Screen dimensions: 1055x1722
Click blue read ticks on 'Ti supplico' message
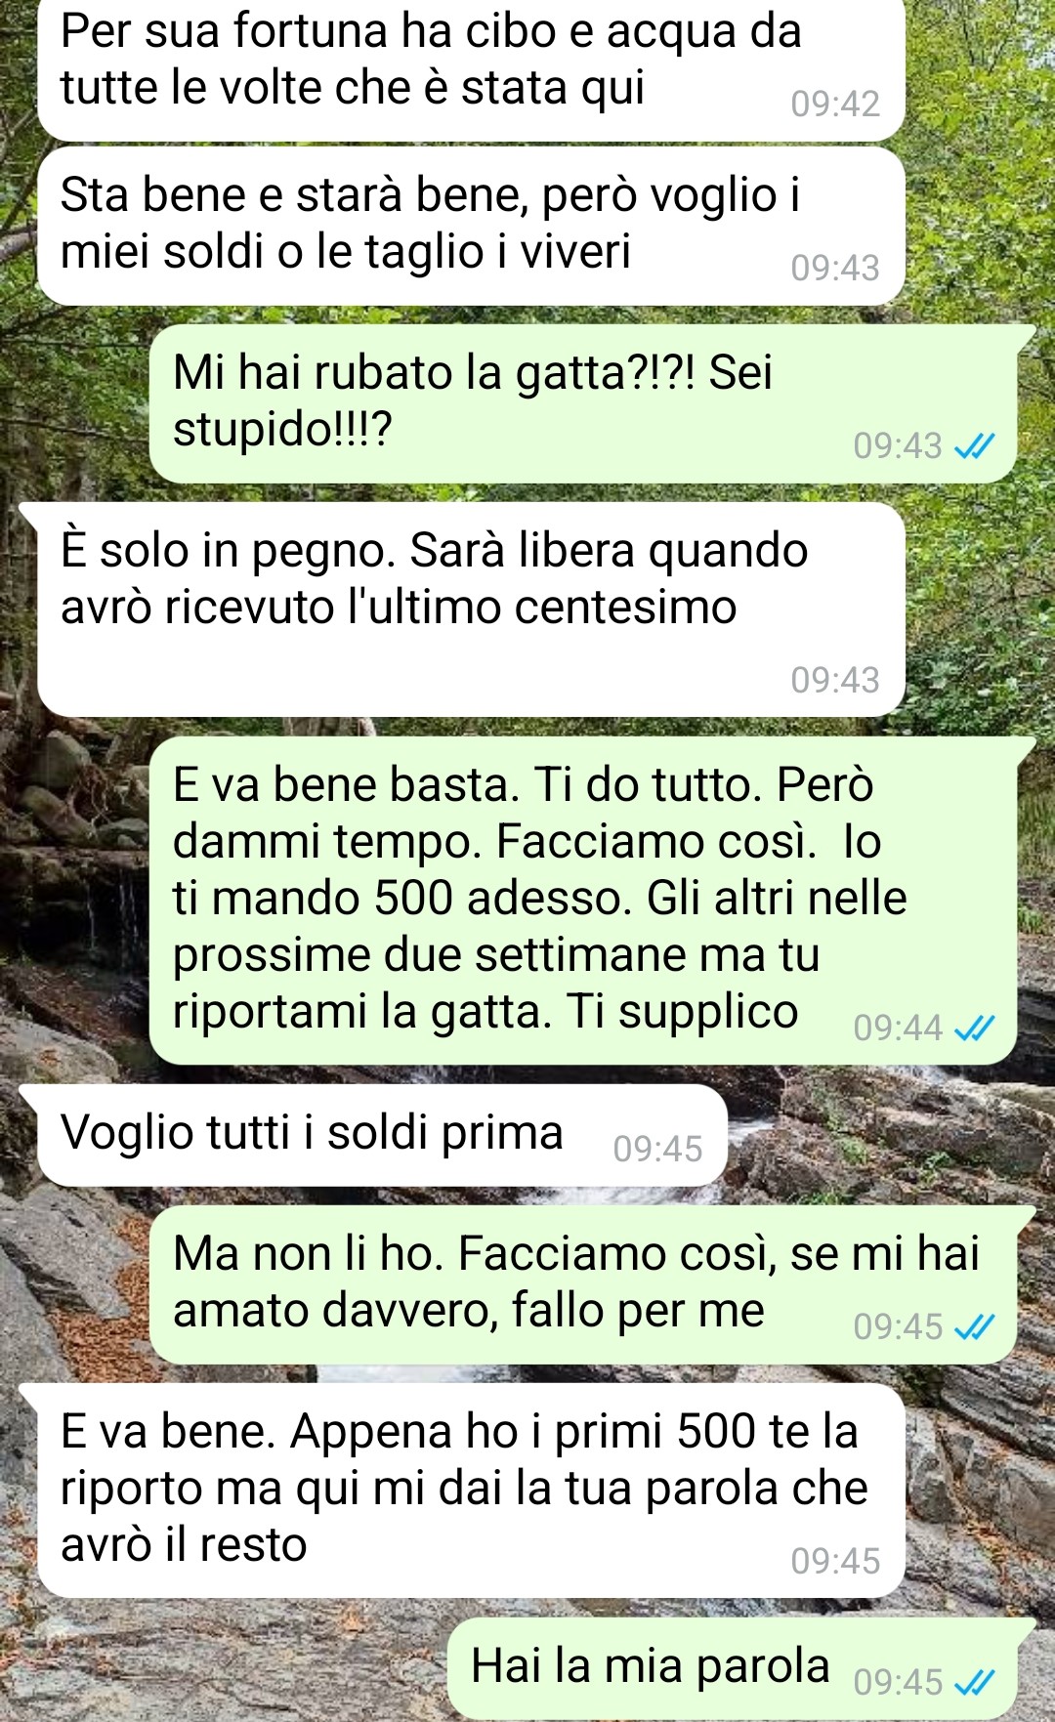(x=974, y=1028)
